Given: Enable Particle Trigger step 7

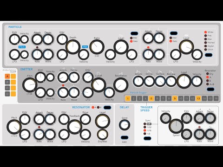Looking at the screenshot, I should (163, 98).
